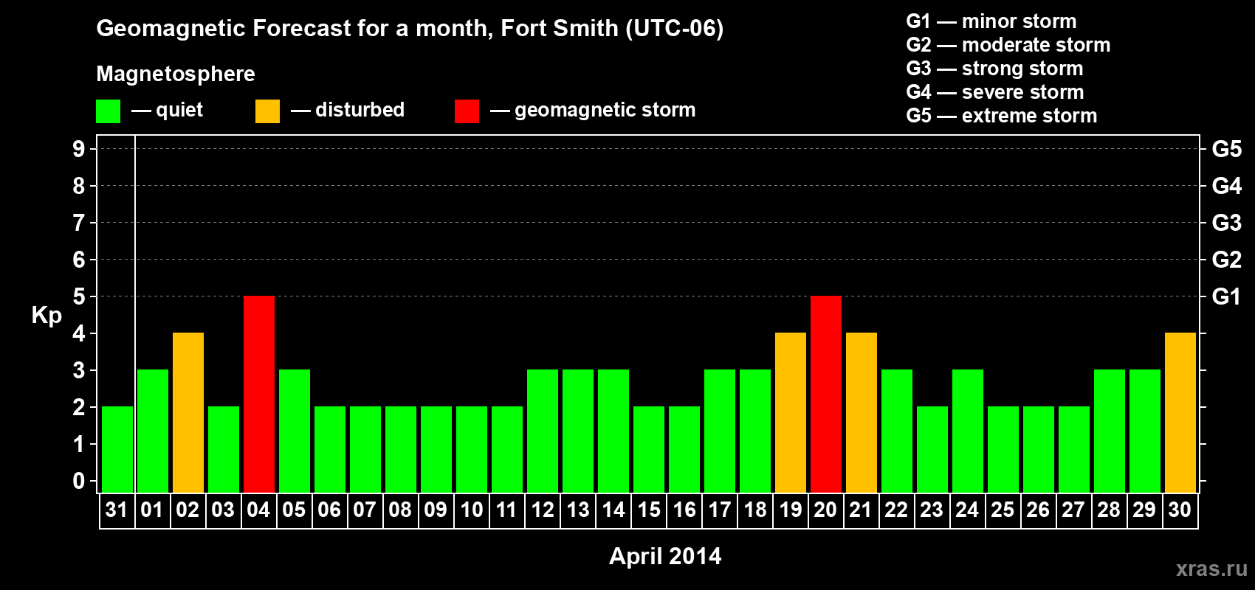Screen dimensions: 1255x590
Task: Click the Kp axis value '3'
Action: tap(79, 370)
